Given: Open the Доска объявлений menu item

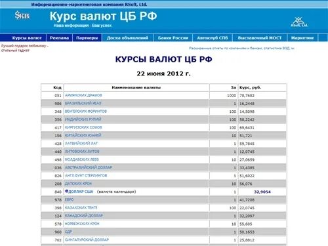Looking at the screenshot, I should (x=127, y=38).
